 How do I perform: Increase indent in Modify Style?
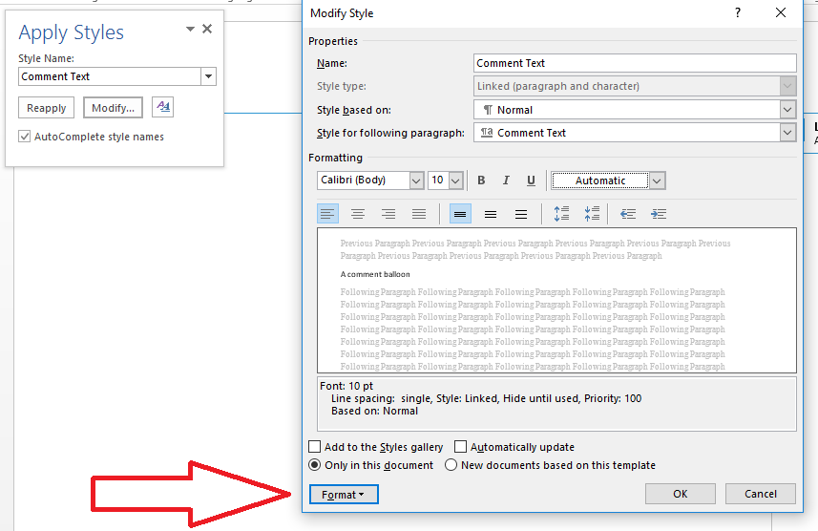[x=659, y=214]
